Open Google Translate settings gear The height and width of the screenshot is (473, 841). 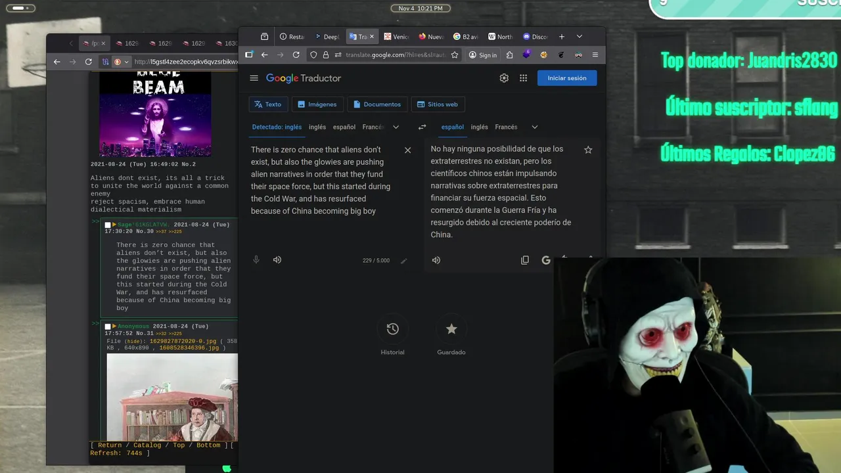click(504, 78)
